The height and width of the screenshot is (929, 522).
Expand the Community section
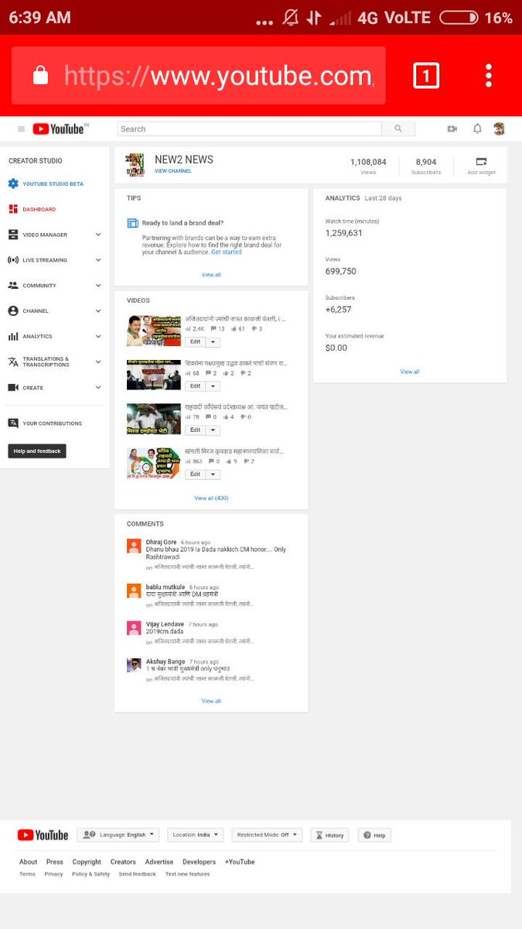[x=98, y=286]
